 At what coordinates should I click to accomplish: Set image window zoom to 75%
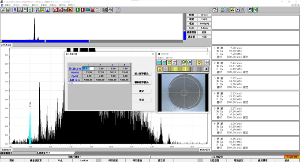pos(164,63)
